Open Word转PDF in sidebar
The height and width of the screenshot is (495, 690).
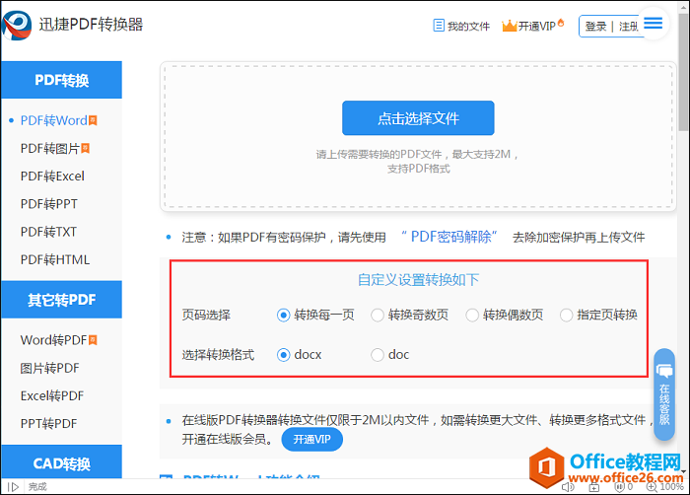[53, 340]
